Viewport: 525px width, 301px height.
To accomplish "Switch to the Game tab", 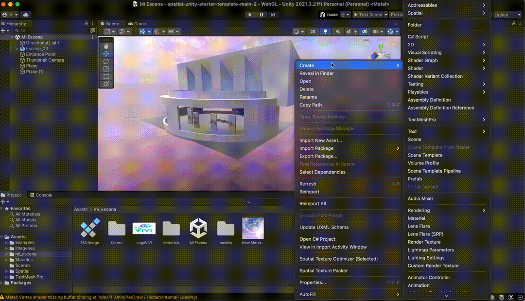I will pyautogui.click(x=137, y=24).
